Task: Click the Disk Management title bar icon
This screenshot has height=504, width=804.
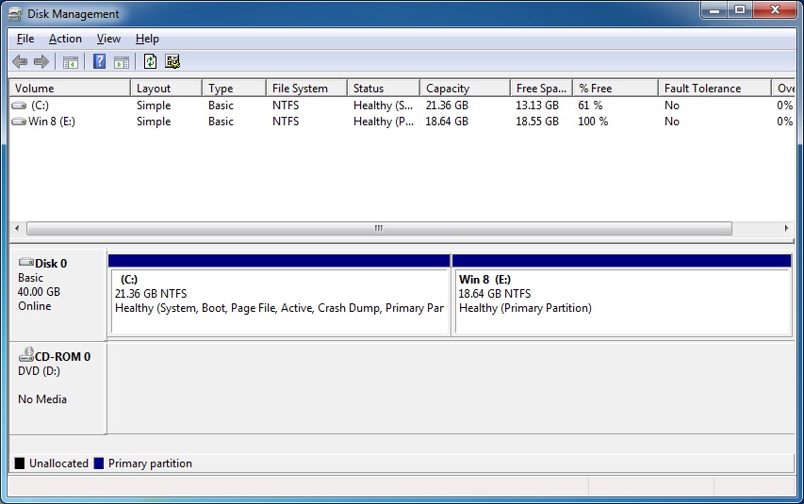Action: (15, 14)
